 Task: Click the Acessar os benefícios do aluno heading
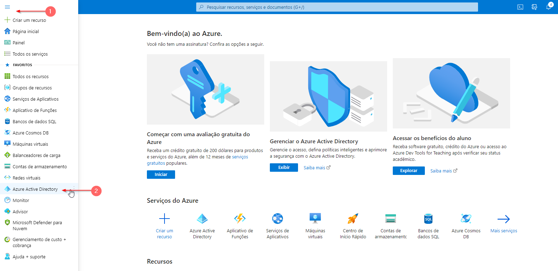coord(432,138)
